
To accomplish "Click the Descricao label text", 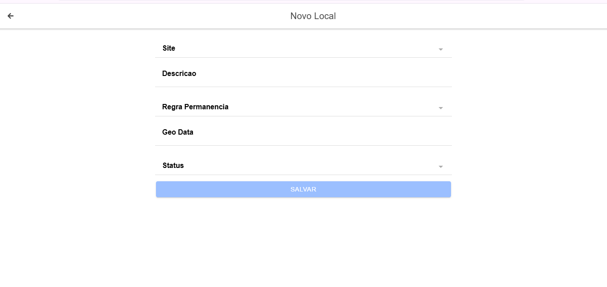I will [179, 74].
